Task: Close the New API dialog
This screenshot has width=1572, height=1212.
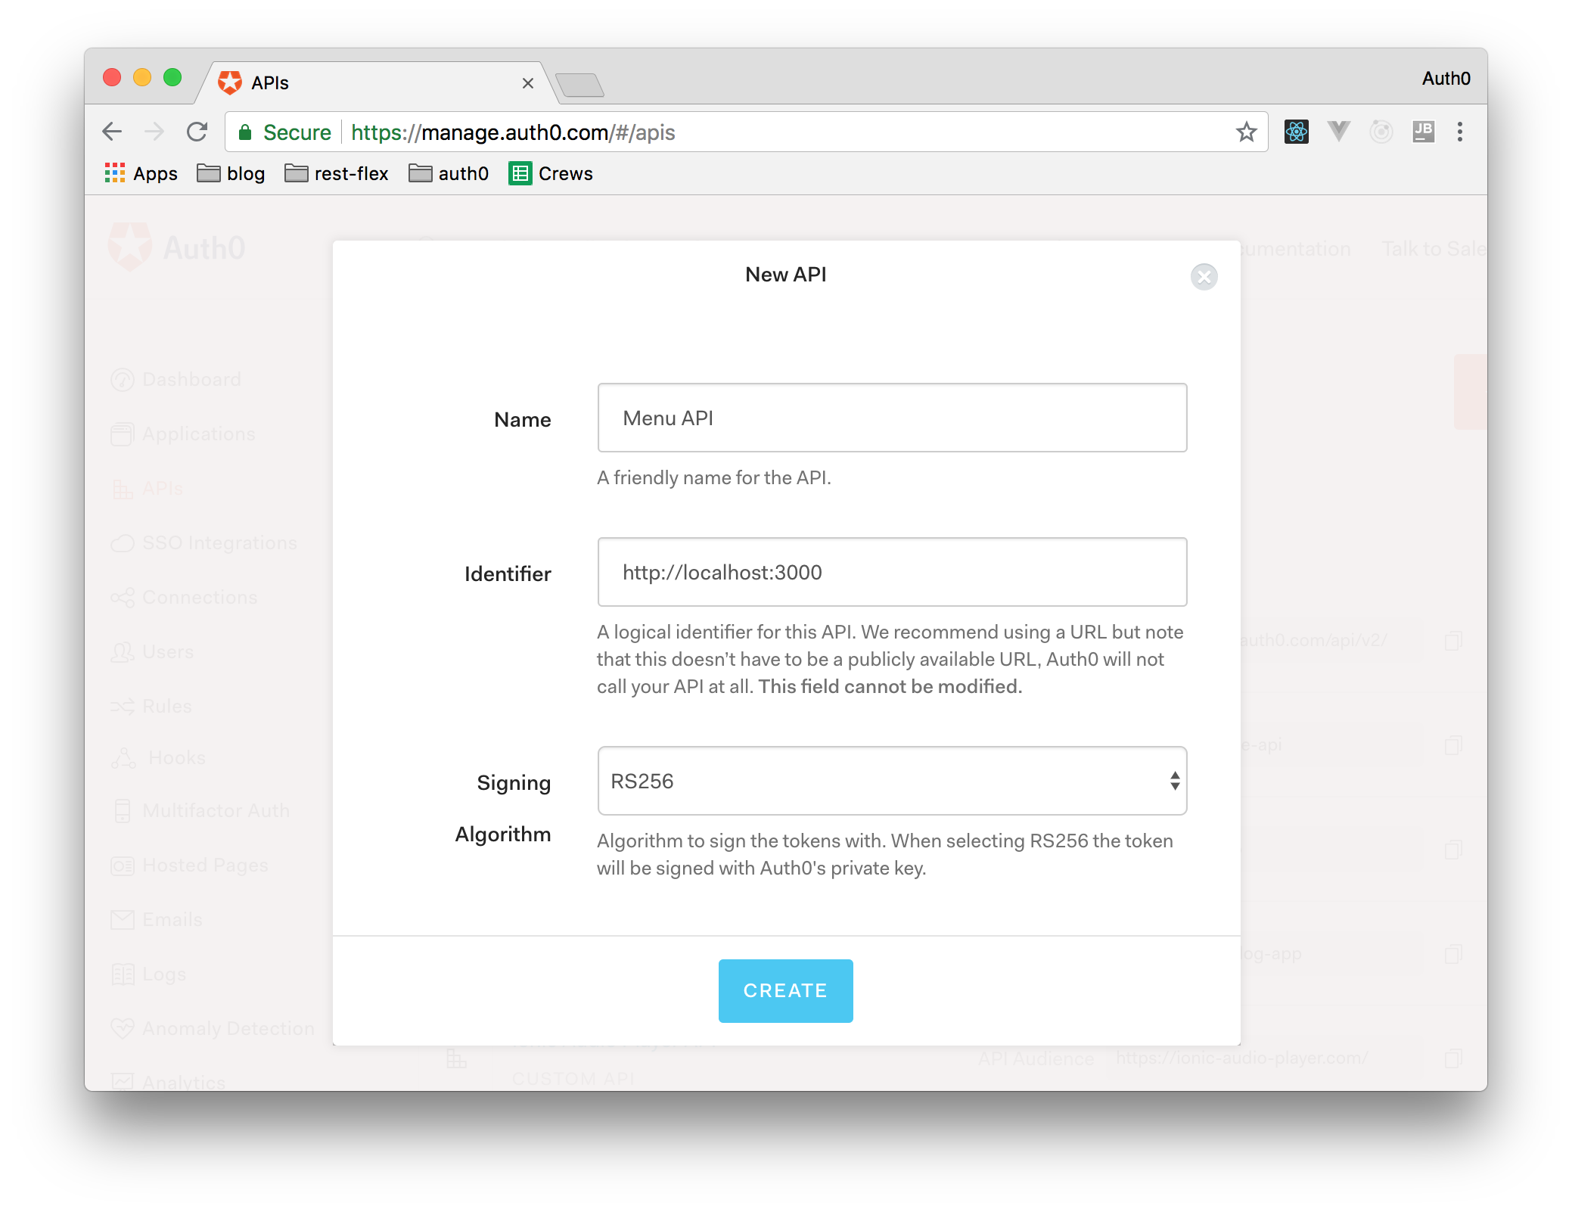Action: point(1204,277)
